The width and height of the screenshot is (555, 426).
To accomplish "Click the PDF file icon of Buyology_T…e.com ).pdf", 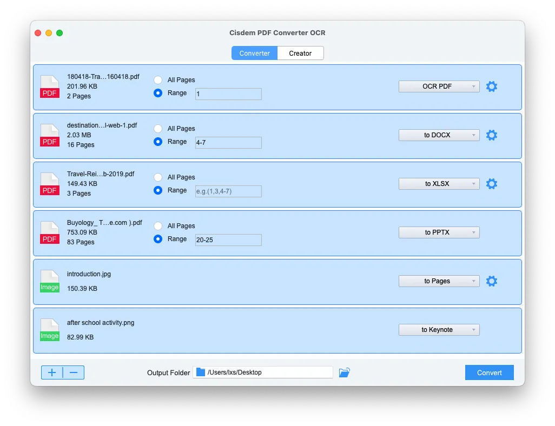I will point(50,232).
